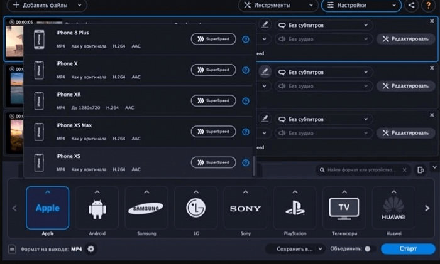Click pencil edit icon of first file
440x264 pixels.
point(265,24)
